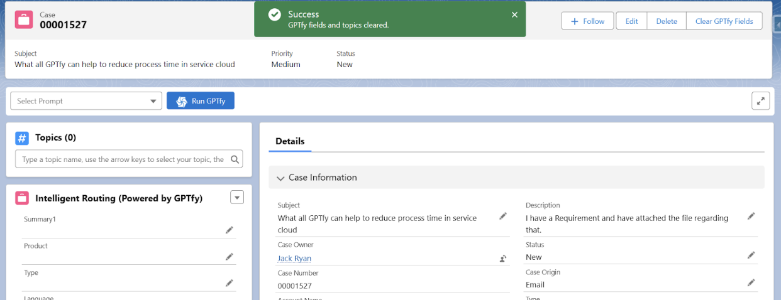This screenshot has height=300, width=781.
Task: Click the Topics hashtag icon
Action: pos(22,138)
